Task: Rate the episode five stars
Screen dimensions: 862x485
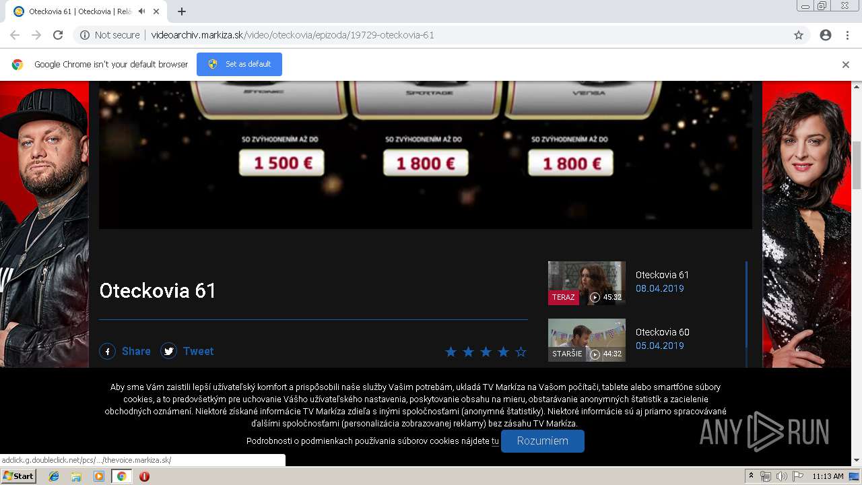Action: (521, 352)
